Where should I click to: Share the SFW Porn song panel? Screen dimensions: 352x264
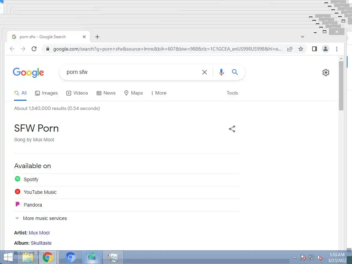232,129
